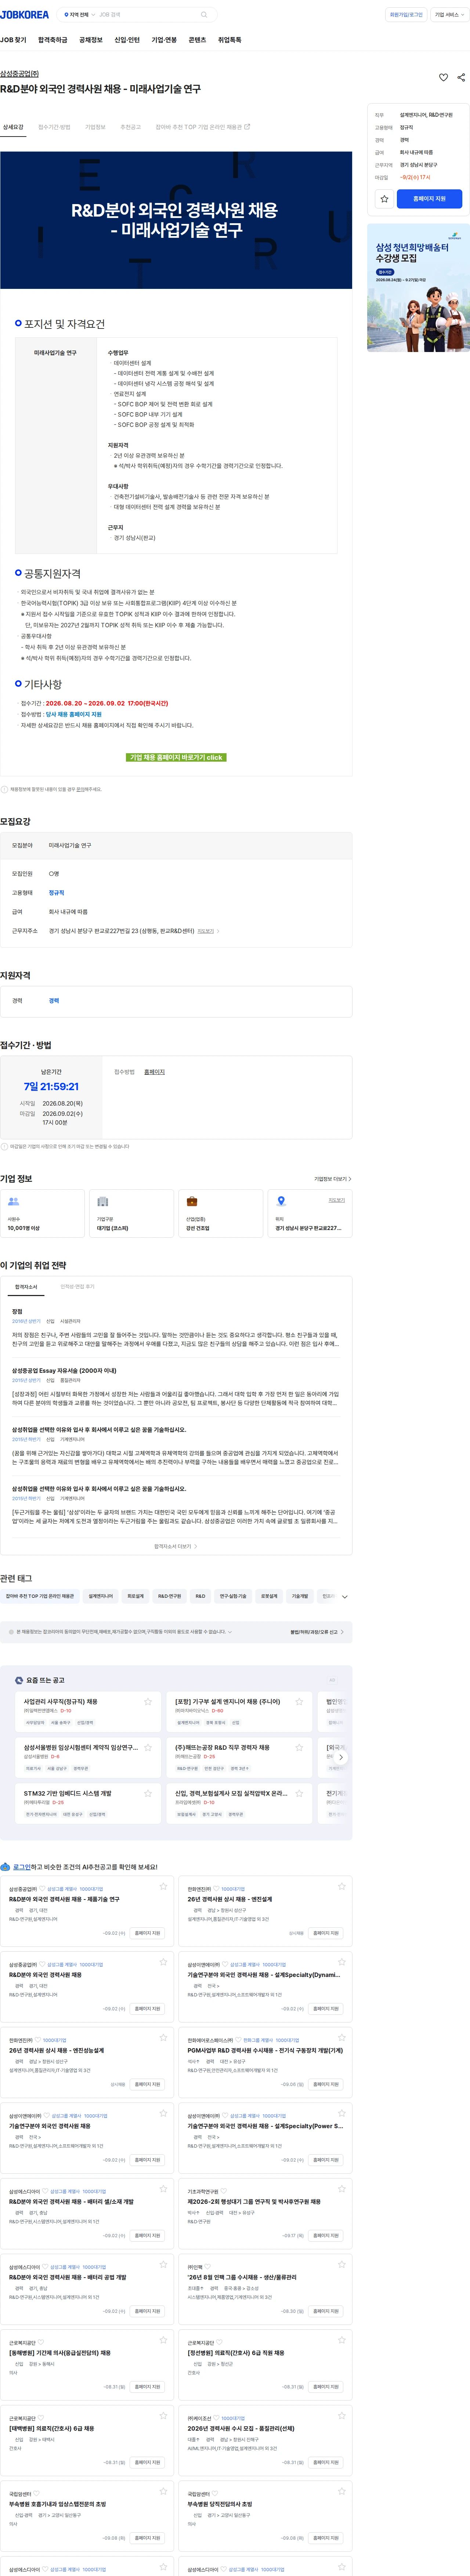Select the 합격자소서 tab
Image resolution: width=470 pixels, height=2576 pixels.
26,1286
